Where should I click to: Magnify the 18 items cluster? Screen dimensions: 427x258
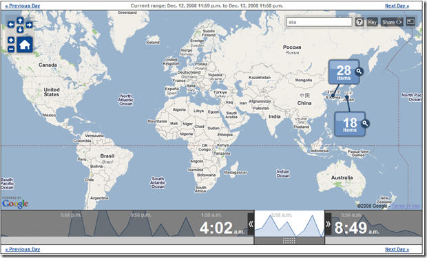pos(365,123)
